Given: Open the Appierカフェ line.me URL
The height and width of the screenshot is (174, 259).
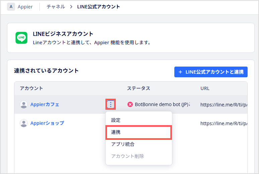Looking at the screenshot, I should pyautogui.click(x=224, y=105).
